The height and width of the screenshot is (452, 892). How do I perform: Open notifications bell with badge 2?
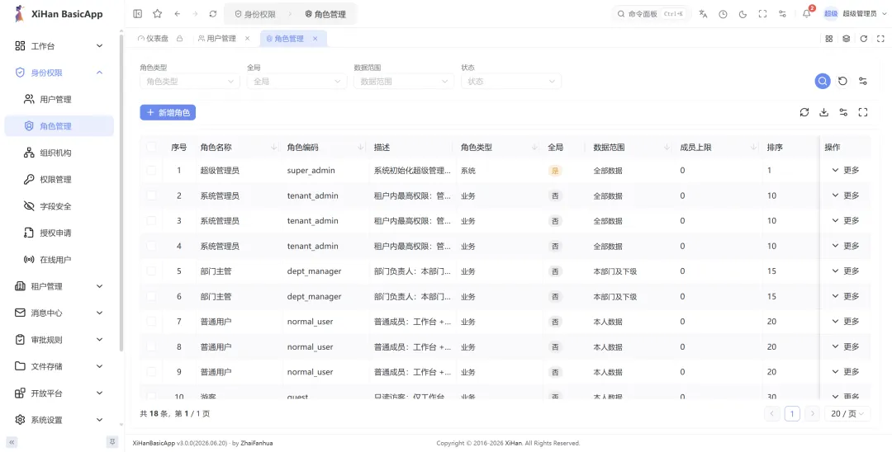807,14
